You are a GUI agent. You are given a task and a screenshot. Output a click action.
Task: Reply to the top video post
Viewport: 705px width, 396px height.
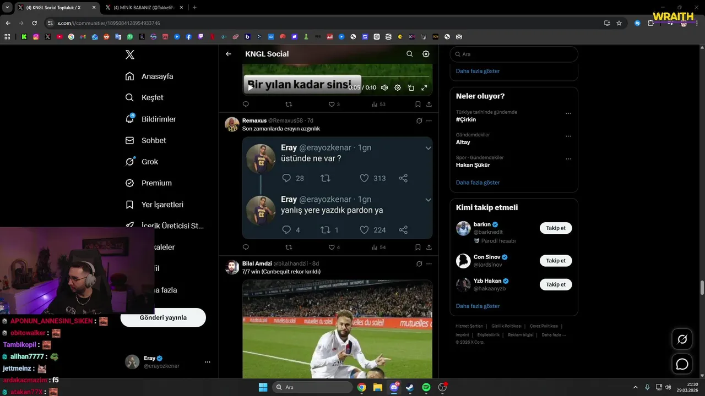click(246, 104)
